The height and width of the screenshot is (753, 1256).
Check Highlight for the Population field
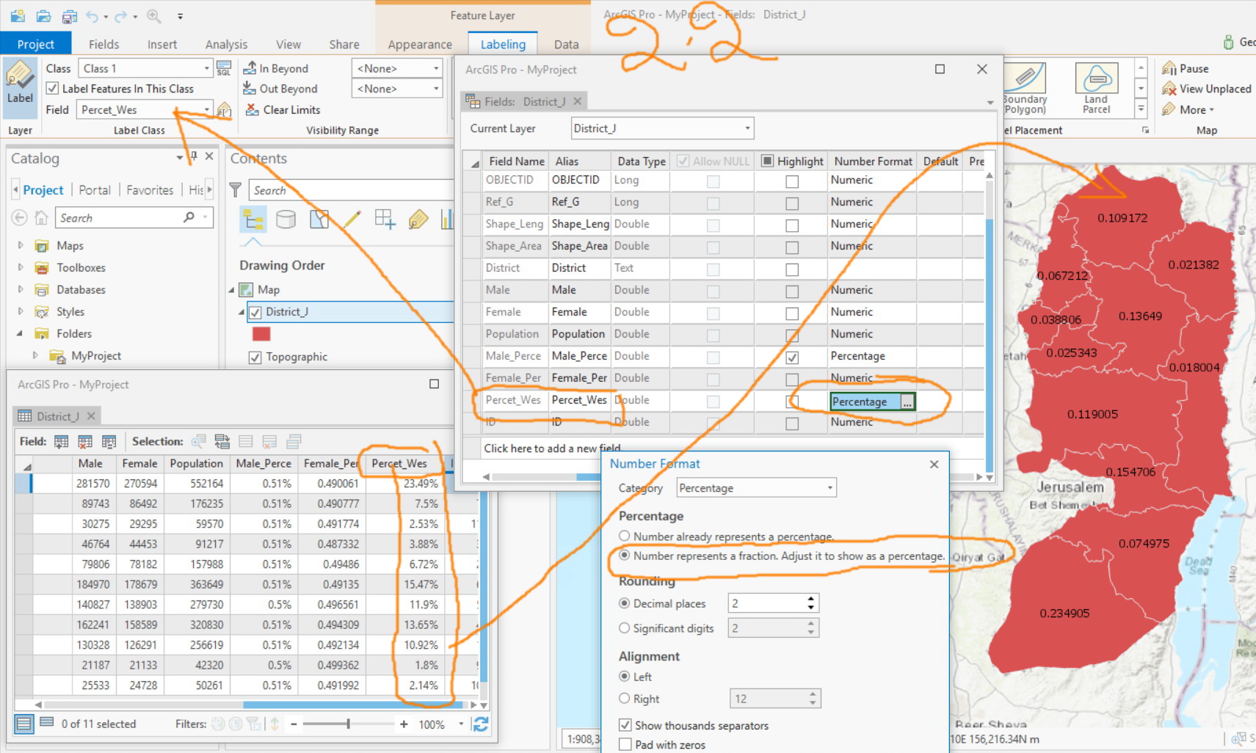tap(792, 335)
